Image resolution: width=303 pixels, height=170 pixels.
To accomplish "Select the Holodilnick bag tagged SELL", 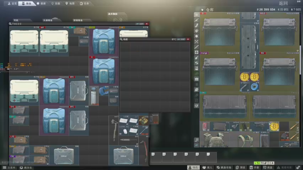I will [54, 91].
